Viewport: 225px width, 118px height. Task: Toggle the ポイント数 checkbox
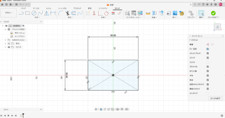[x=208, y=71]
